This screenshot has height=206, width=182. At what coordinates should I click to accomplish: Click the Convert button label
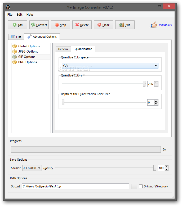pyautogui.click(x=42, y=25)
